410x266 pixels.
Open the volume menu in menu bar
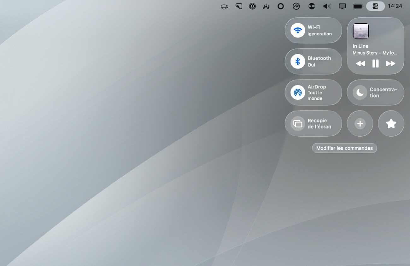(x=327, y=6)
